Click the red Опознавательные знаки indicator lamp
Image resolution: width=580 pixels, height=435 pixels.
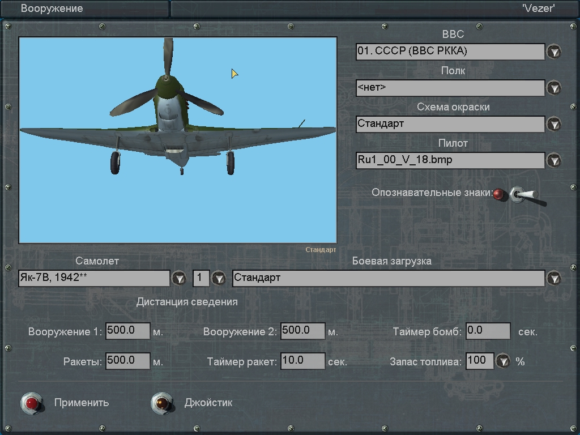(498, 195)
